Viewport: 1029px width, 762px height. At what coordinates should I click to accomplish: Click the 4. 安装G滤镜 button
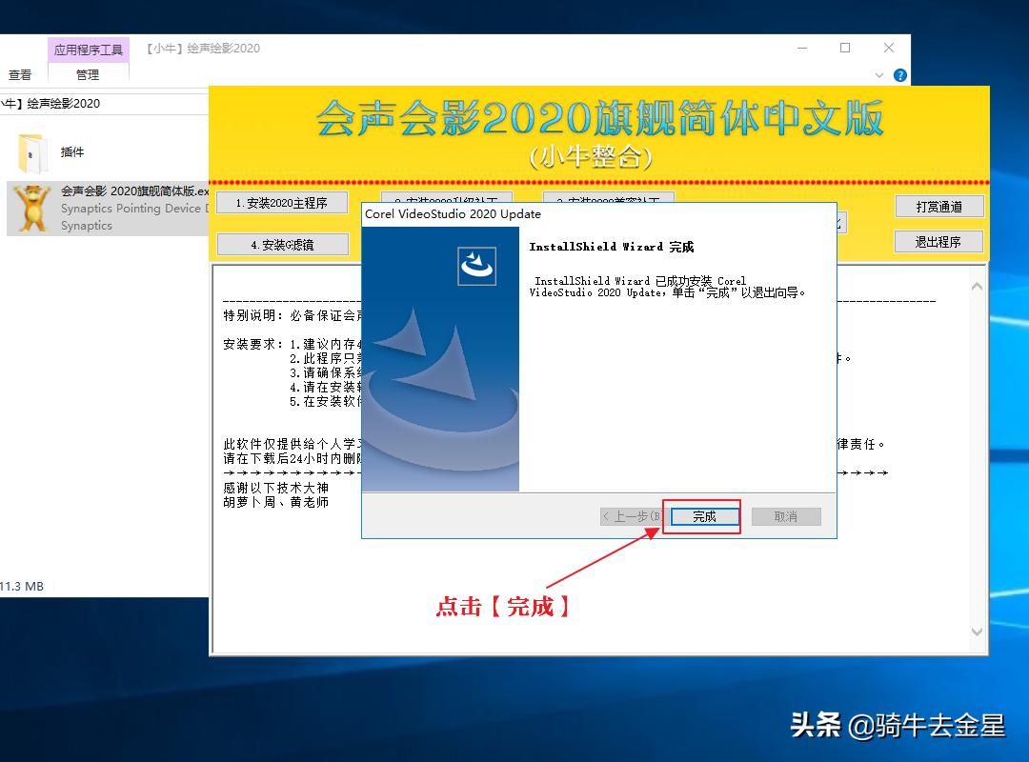[282, 245]
